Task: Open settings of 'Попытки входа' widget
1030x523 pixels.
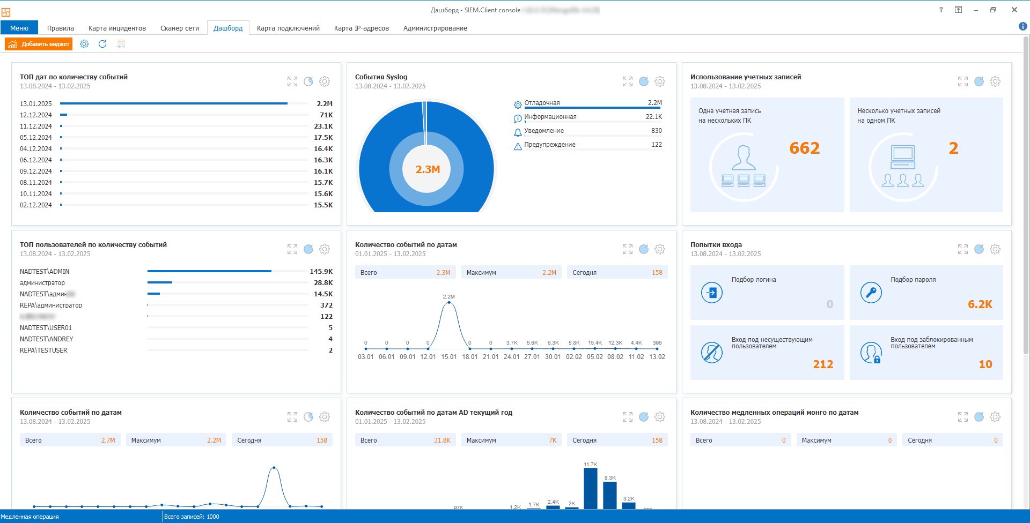Action: pos(995,249)
